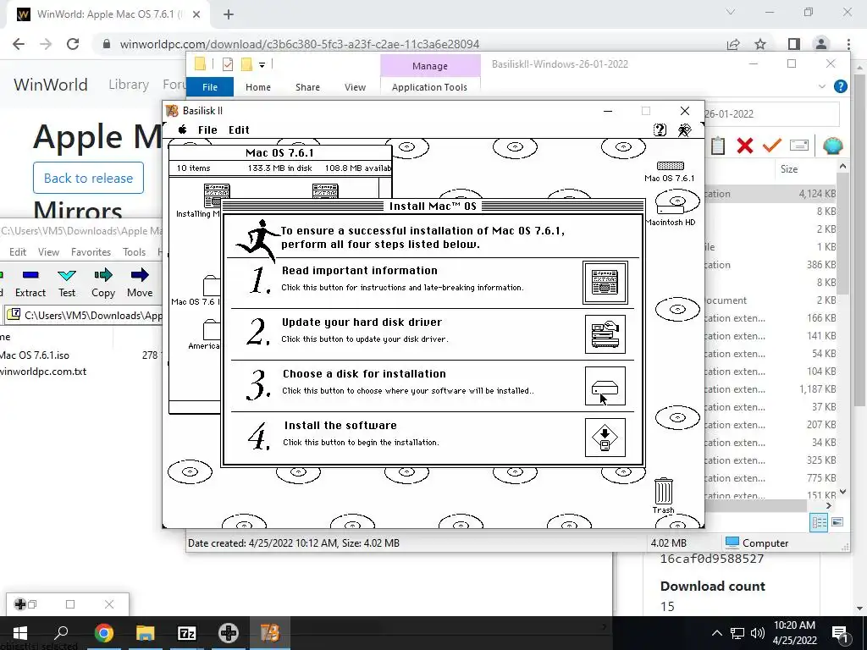This screenshot has width=867, height=650.
Task: Click the Basilisk II taskbar icon
Action: [x=270, y=633]
